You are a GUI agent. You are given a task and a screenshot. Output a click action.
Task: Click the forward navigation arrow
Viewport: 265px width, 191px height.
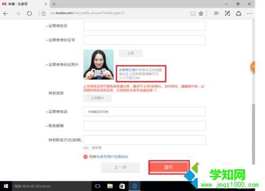[x=17, y=13]
